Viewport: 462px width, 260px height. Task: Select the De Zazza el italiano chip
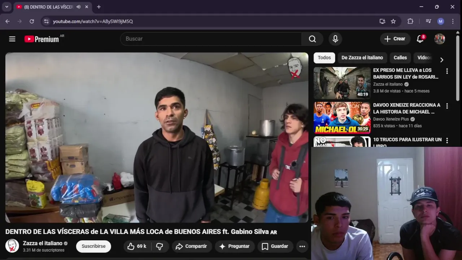[362, 58]
